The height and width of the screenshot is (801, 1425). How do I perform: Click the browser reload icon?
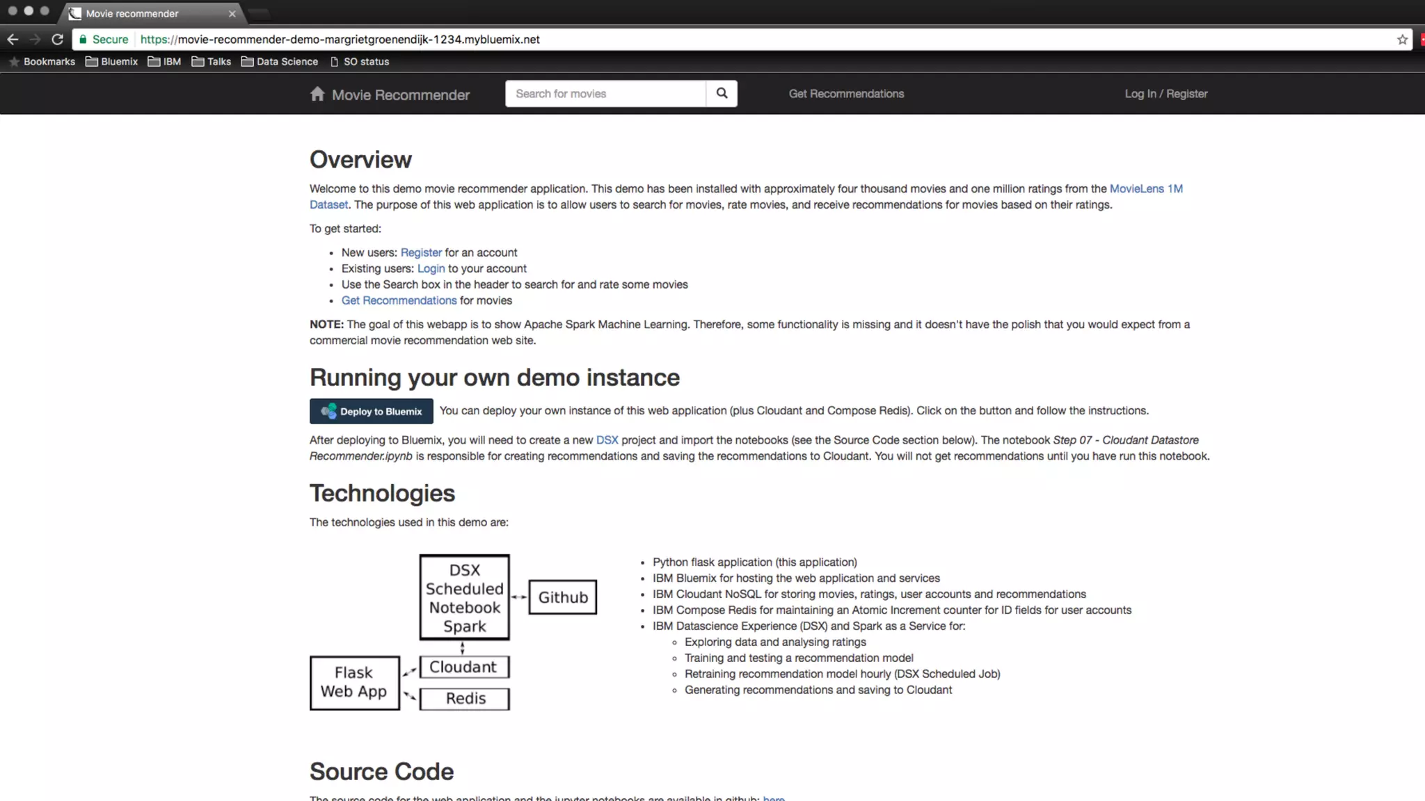(58, 40)
